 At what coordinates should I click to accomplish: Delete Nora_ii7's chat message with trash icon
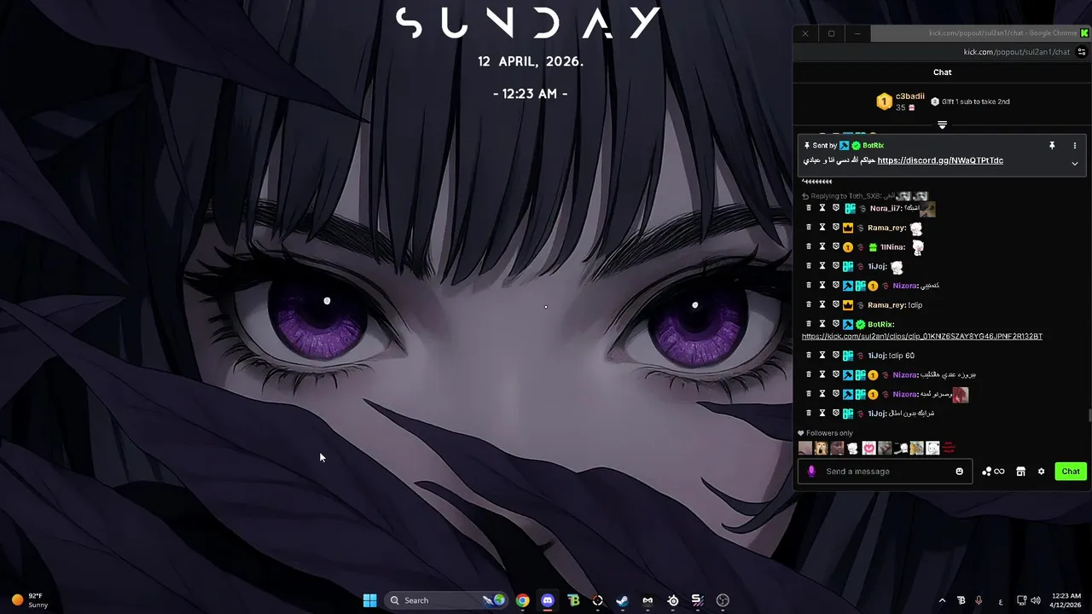click(809, 208)
